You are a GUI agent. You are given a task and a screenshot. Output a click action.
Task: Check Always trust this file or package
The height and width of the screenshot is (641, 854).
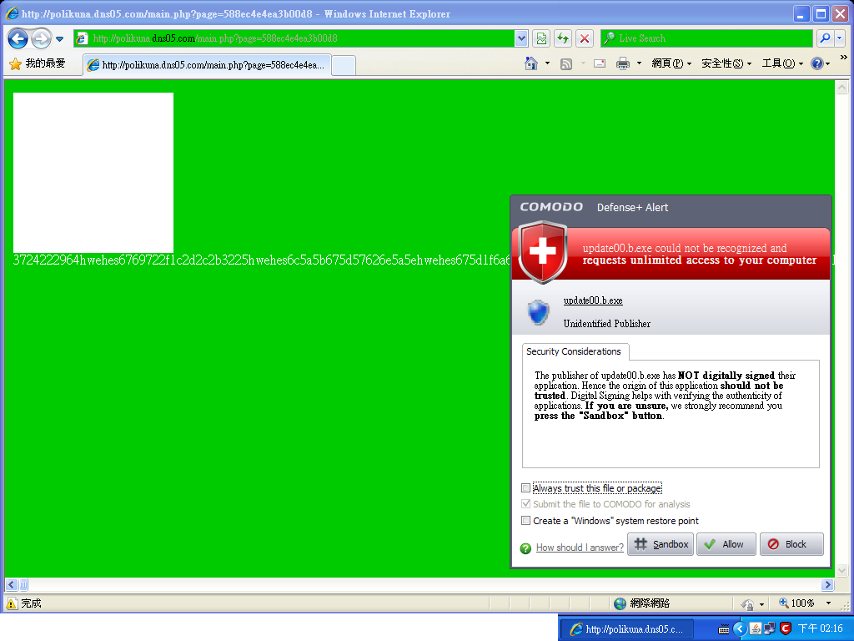pyautogui.click(x=525, y=487)
